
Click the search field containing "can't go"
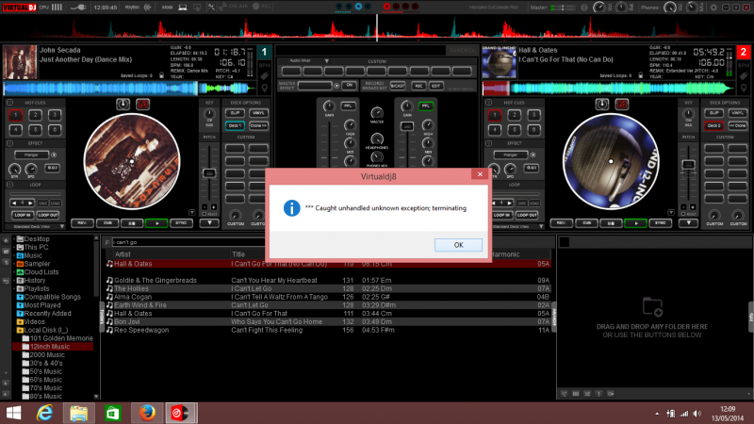tap(188, 242)
